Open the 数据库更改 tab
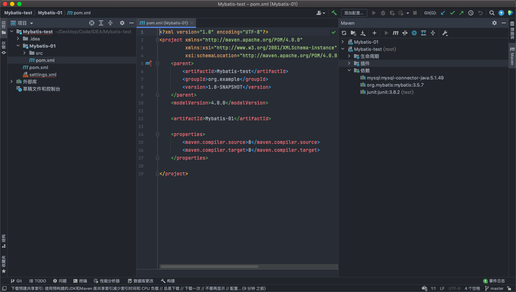 pos(140,281)
